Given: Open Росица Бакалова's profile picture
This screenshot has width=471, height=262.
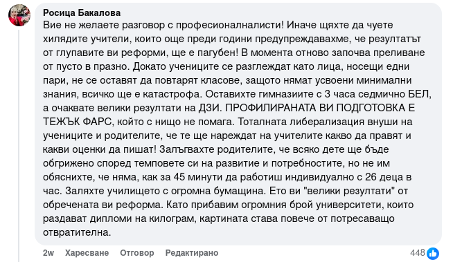Looking at the screenshot, I should tap(19, 15).
